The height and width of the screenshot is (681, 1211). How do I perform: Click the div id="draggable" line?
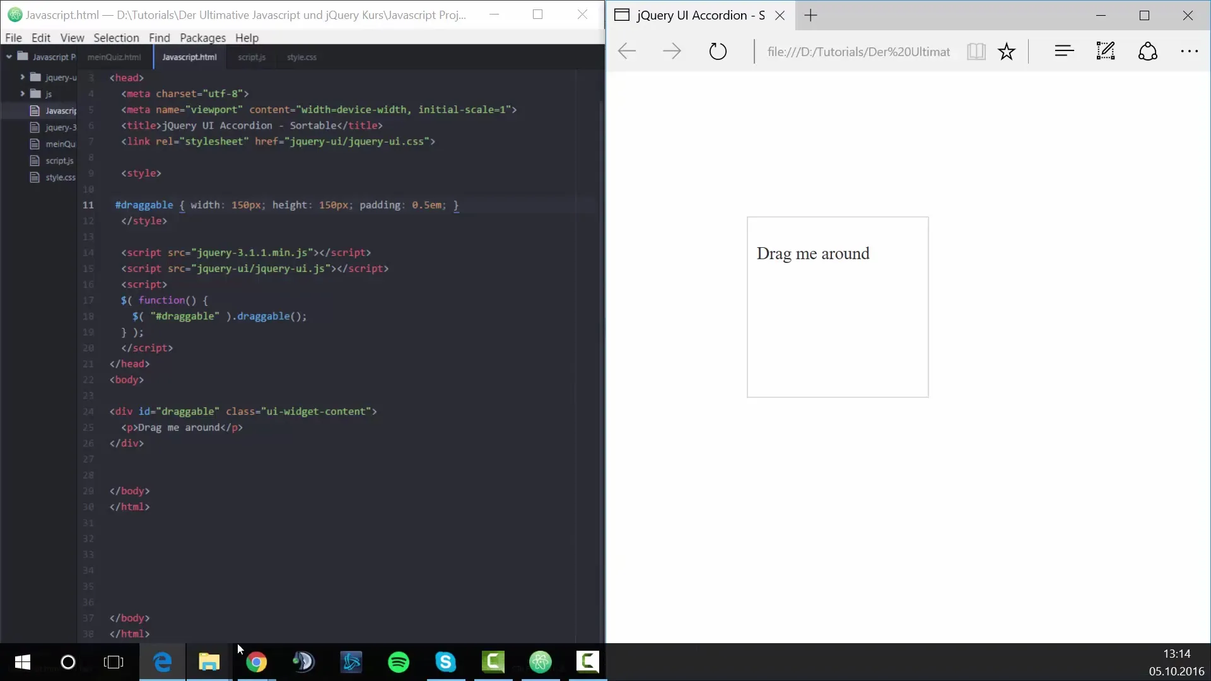(x=243, y=411)
